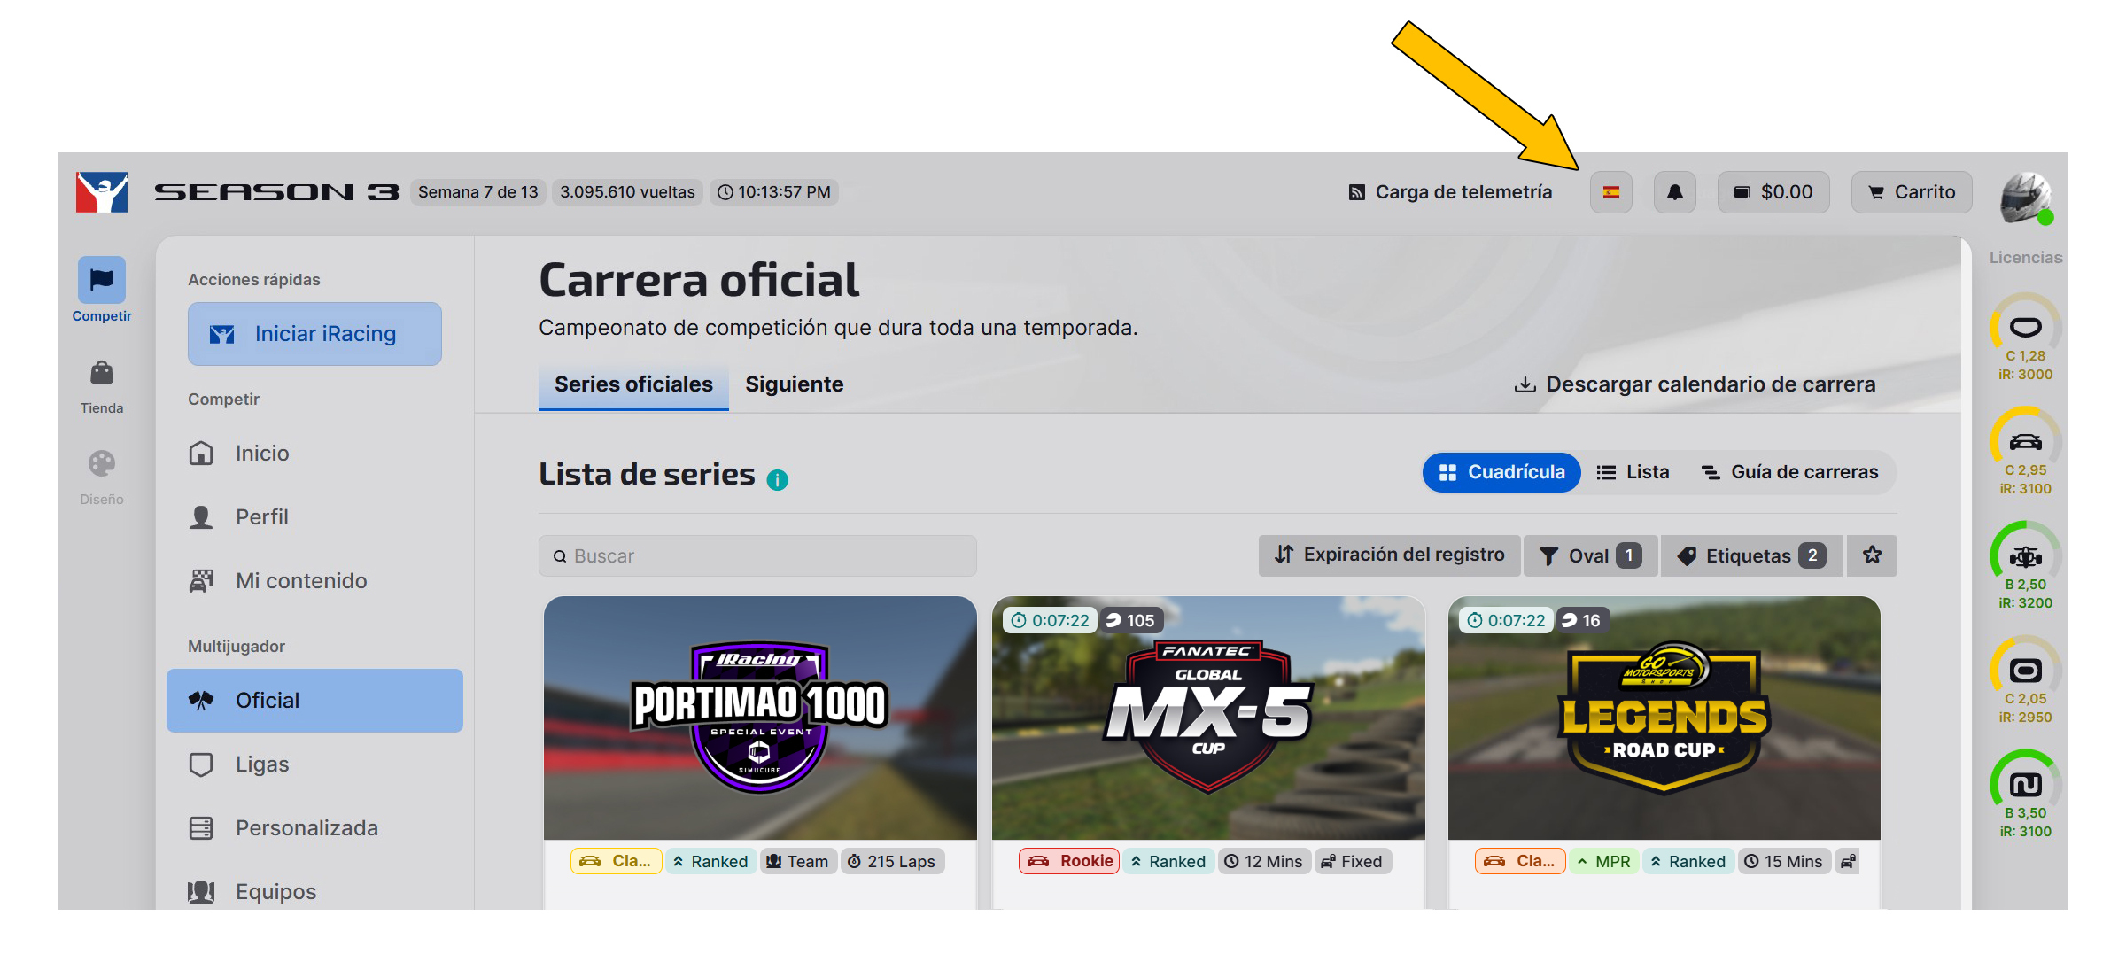Select Oficial multiplayer item
Screen dimensions: 2126x970
(314, 701)
